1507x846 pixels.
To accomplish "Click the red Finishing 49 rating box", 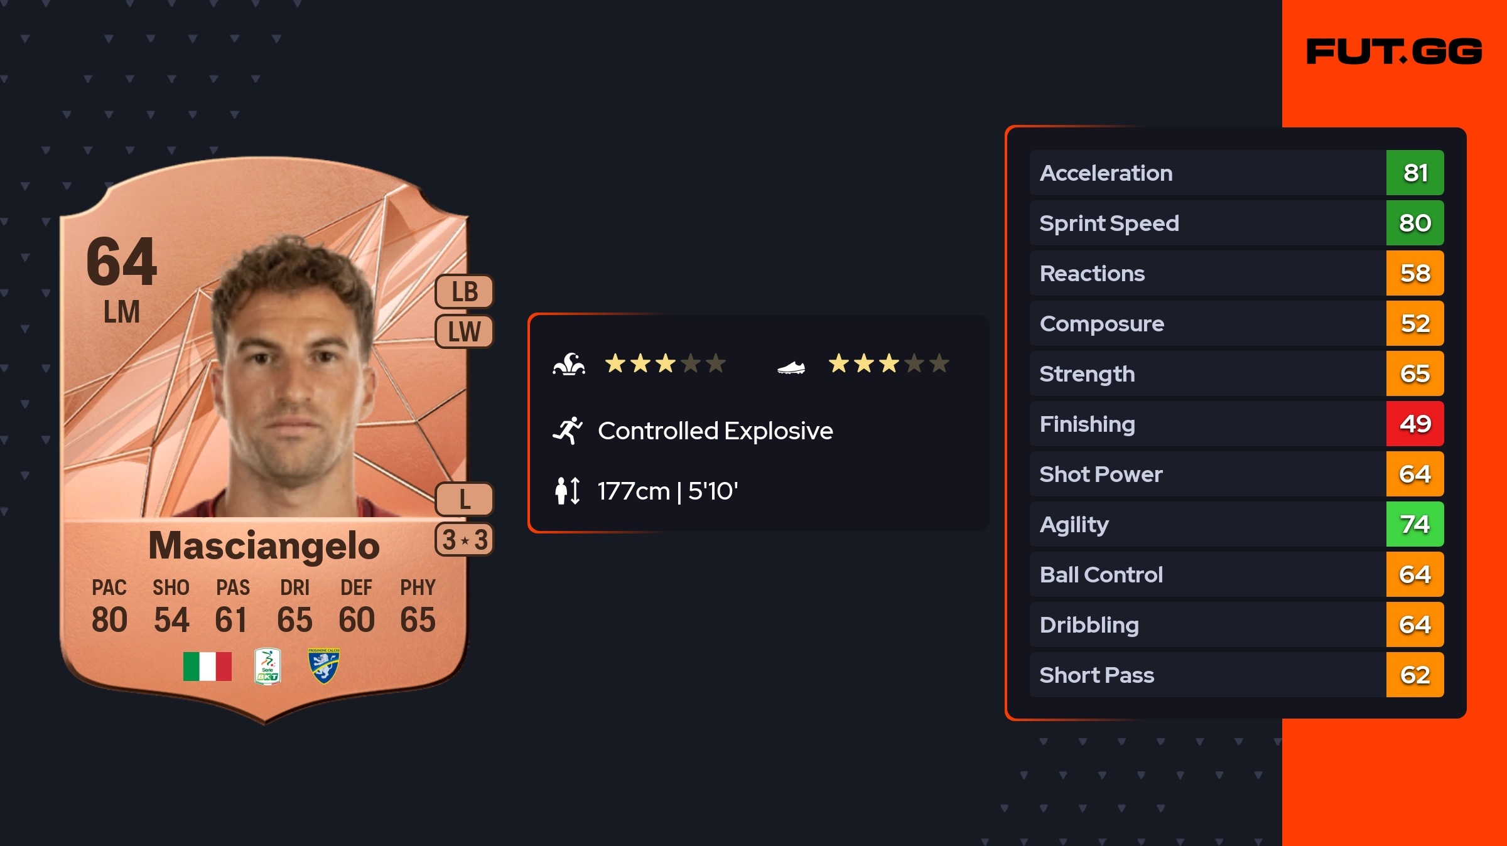I will 1415,424.
